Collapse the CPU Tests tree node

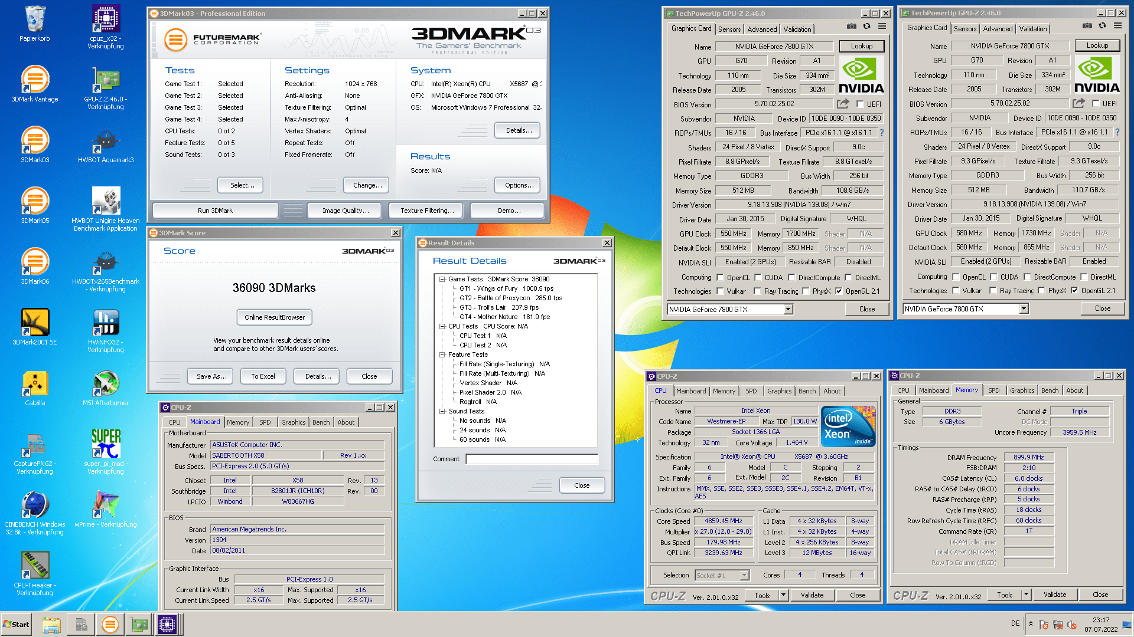(442, 326)
